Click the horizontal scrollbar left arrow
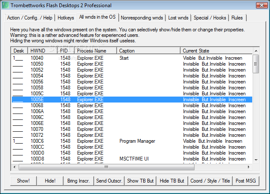The image size is (270, 194). click(x=14, y=167)
